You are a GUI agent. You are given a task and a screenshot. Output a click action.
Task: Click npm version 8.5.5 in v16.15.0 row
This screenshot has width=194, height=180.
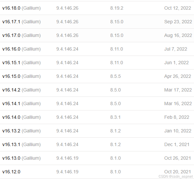click(116, 77)
